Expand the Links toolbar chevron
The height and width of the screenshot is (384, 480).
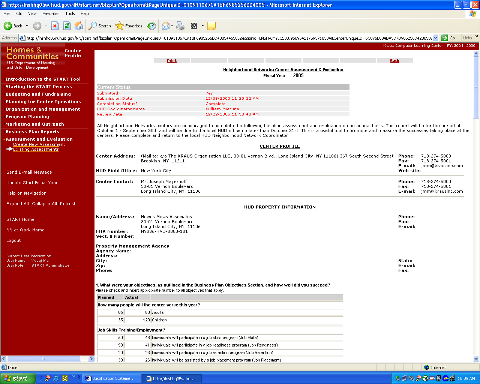click(477, 37)
